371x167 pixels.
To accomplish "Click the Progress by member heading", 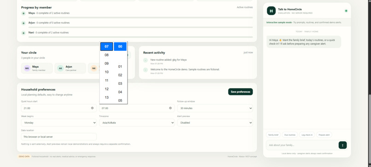I will click(36, 7).
